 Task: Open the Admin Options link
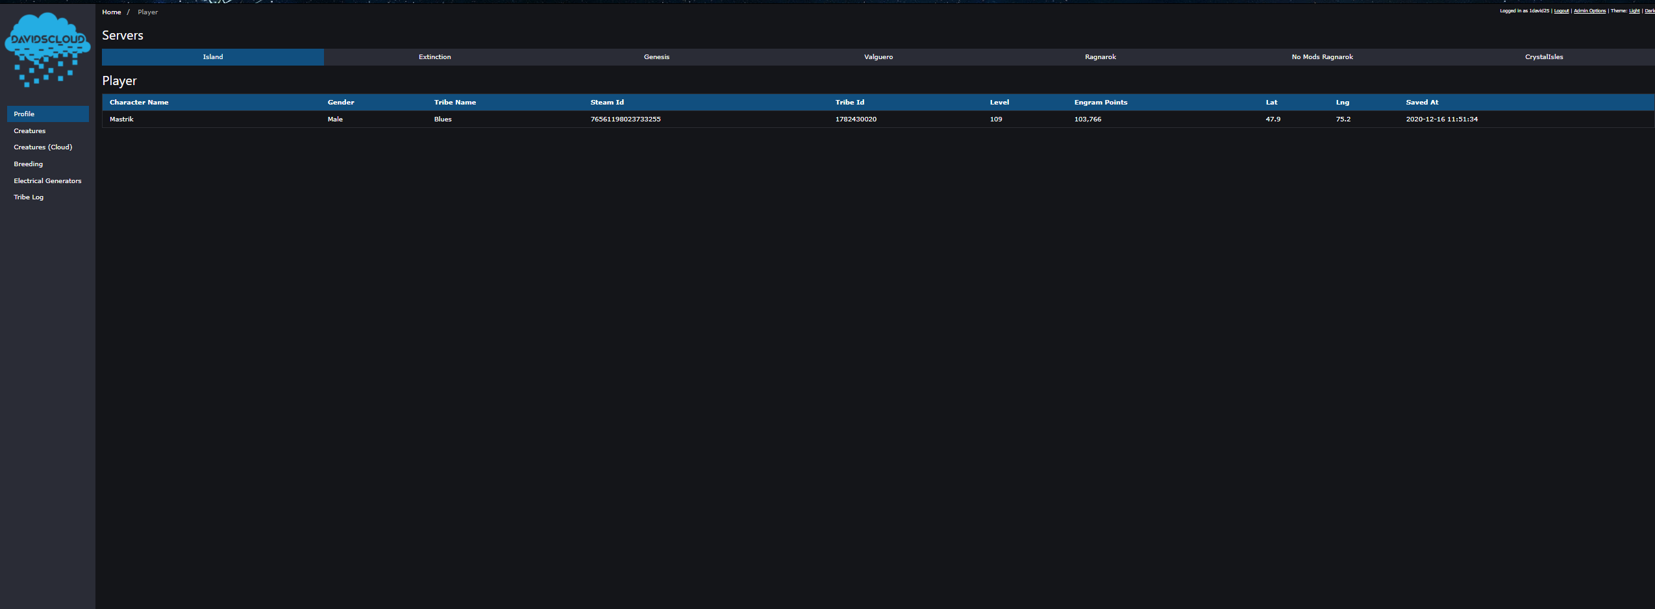pos(1589,11)
